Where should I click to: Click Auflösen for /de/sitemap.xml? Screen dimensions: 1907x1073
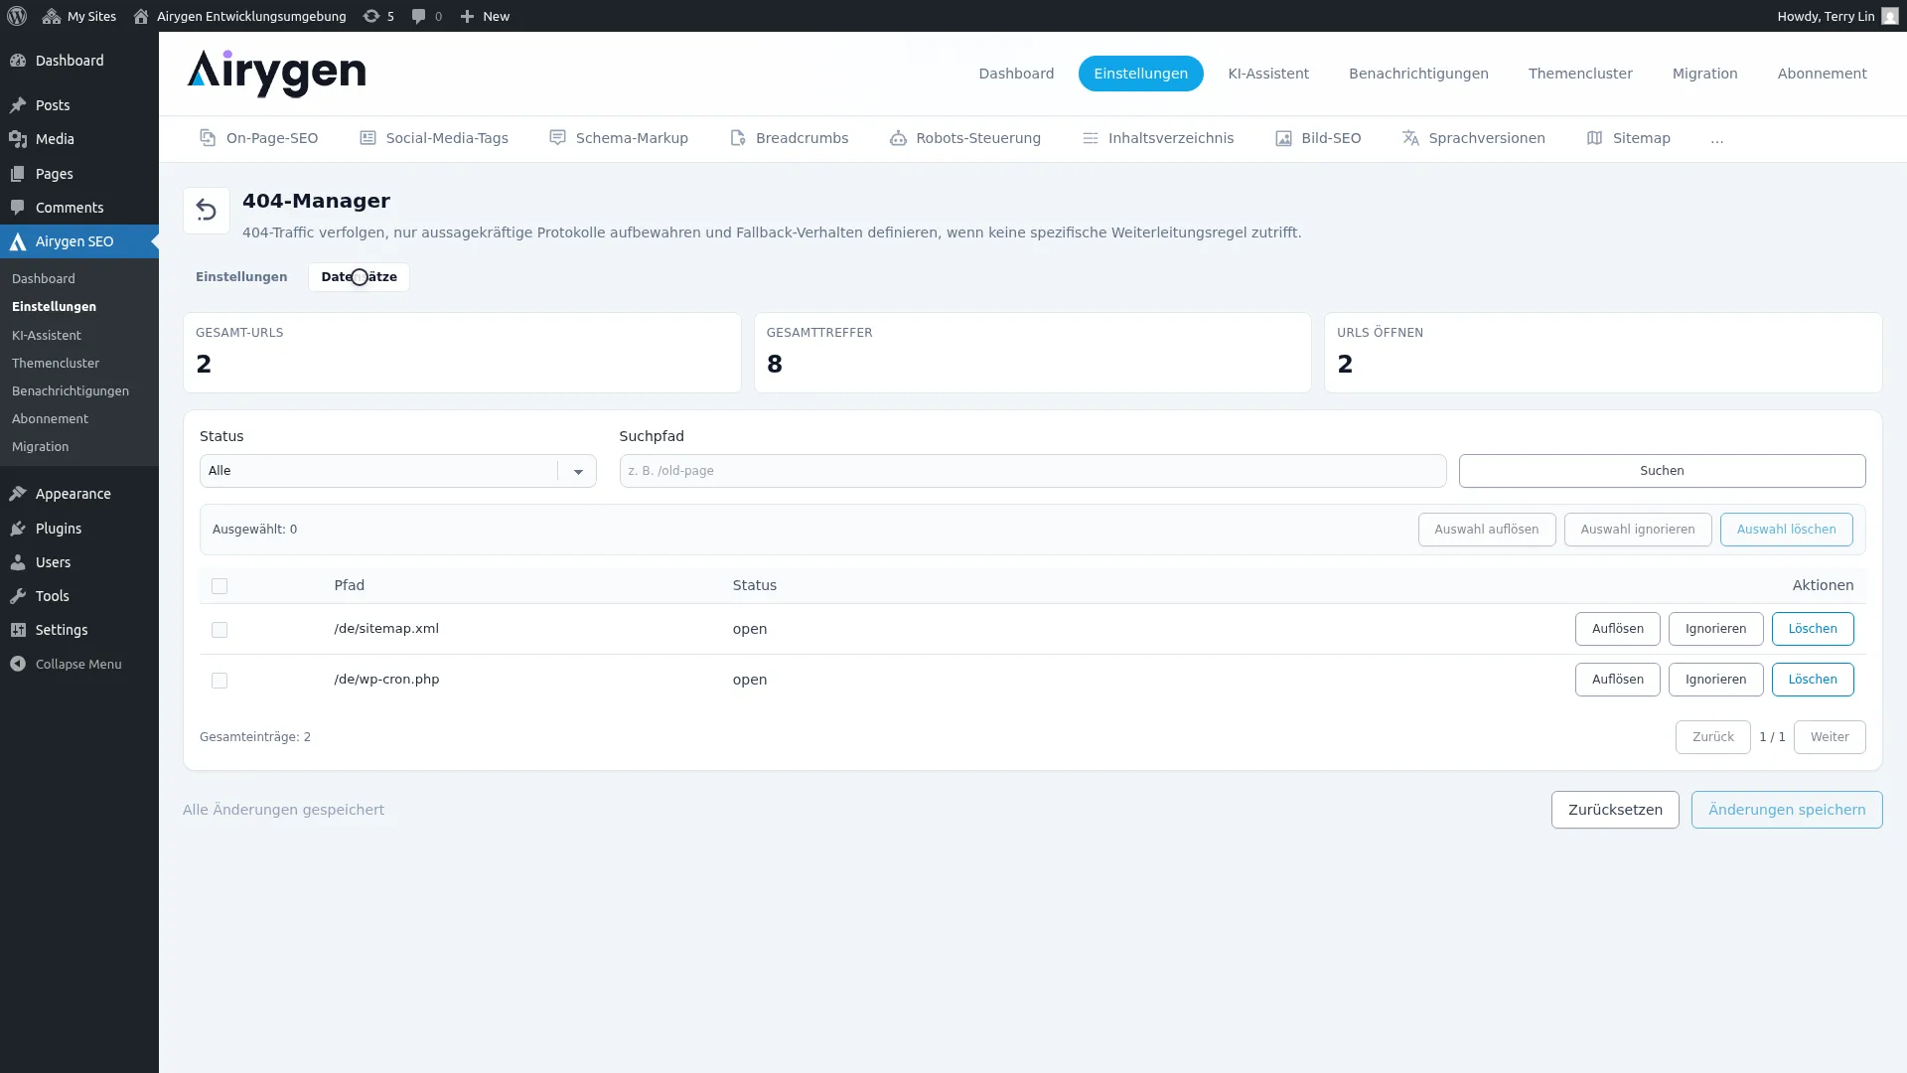pos(1617,629)
